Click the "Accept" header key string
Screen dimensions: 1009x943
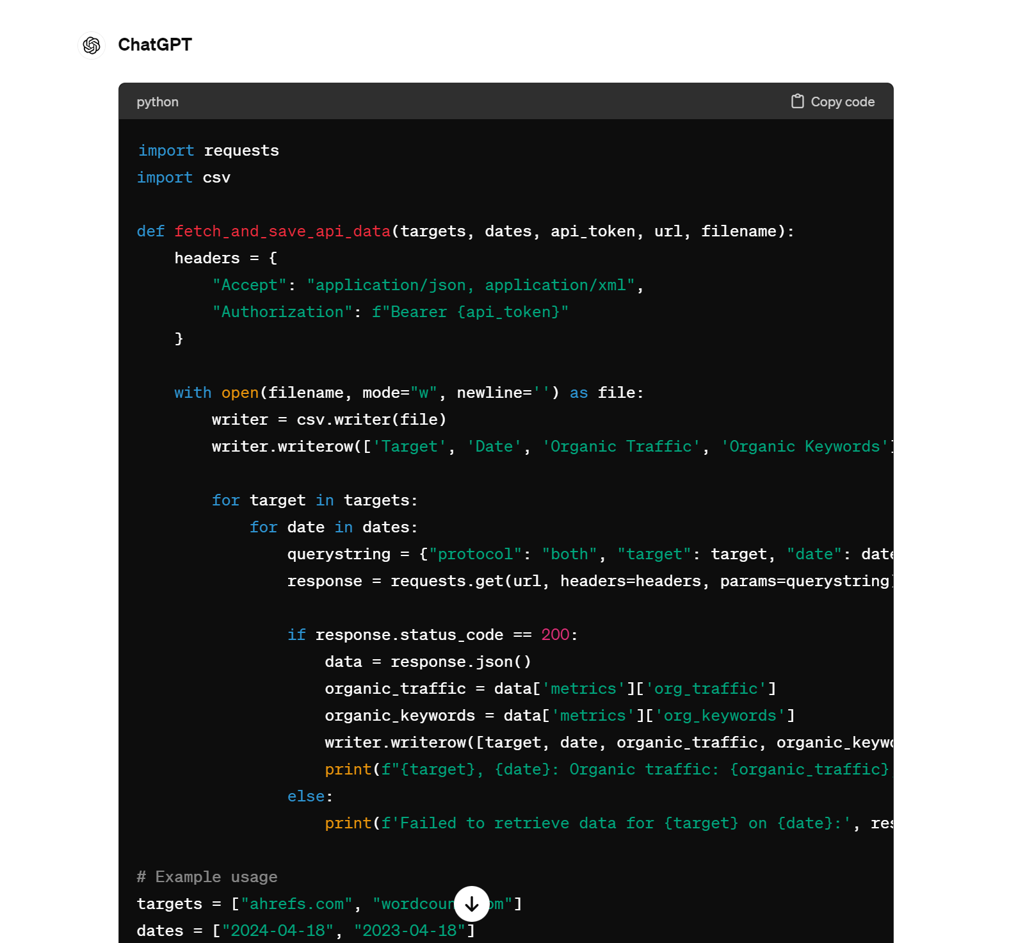(250, 285)
